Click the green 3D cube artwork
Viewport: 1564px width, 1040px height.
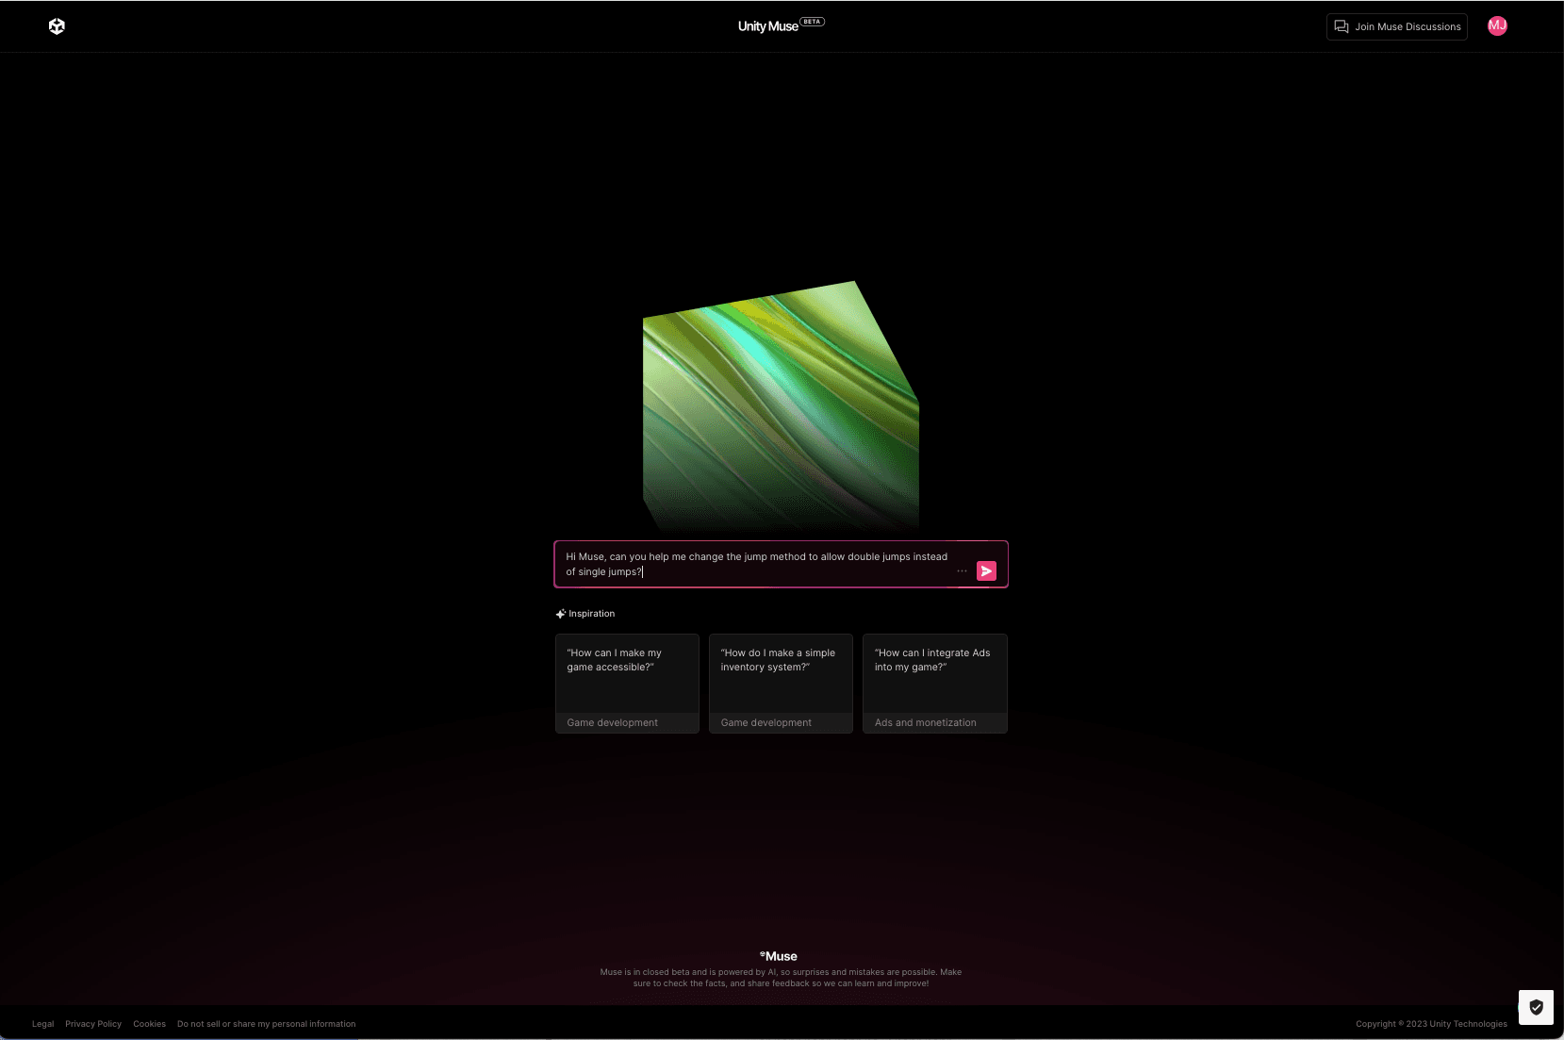tap(781, 405)
